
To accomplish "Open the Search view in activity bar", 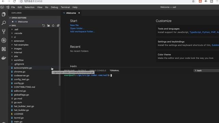I will click(x=4, y=23).
